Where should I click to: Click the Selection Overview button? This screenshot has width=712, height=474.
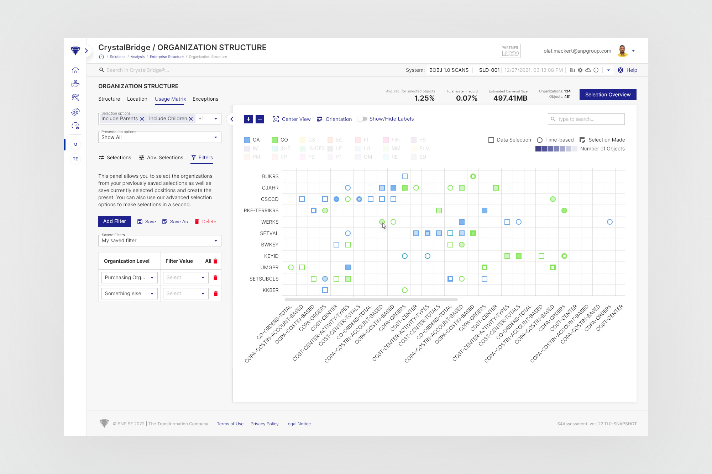[607, 95]
